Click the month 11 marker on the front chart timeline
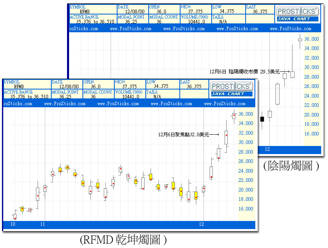The height and width of the screenshot is (248, 328). click(42, 224)
